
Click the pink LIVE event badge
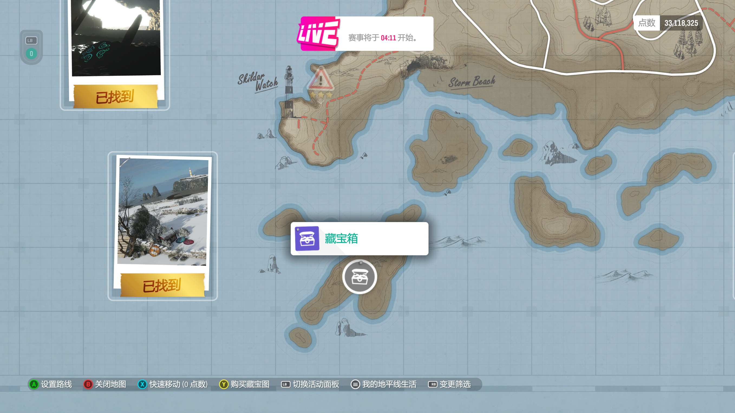pyautogui.click(x=318, y=34)
